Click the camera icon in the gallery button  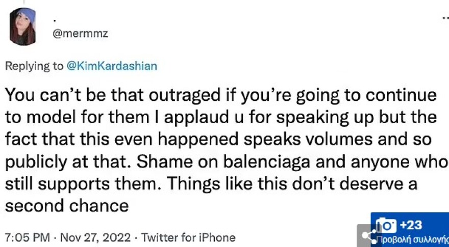tap(386, 225)
